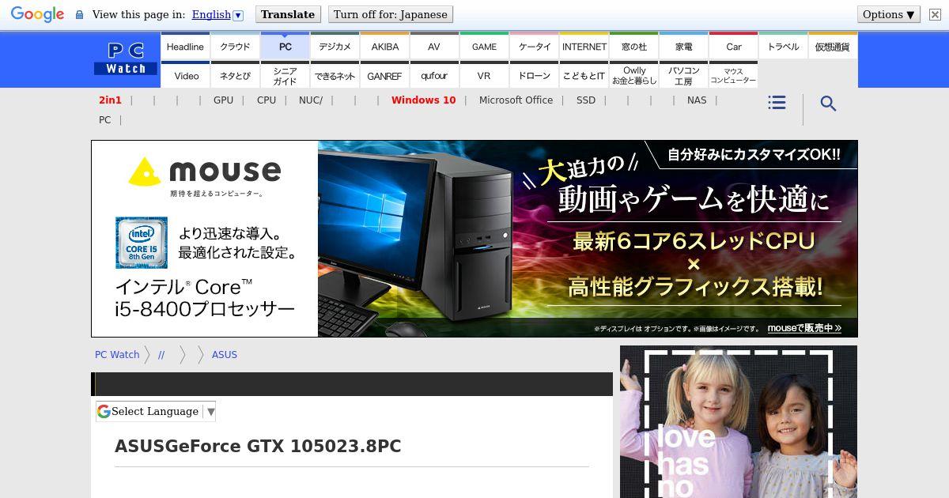Open the Owlly お金と暮らし tab
This screenshot has height=498, width=949.
(633, 75)
